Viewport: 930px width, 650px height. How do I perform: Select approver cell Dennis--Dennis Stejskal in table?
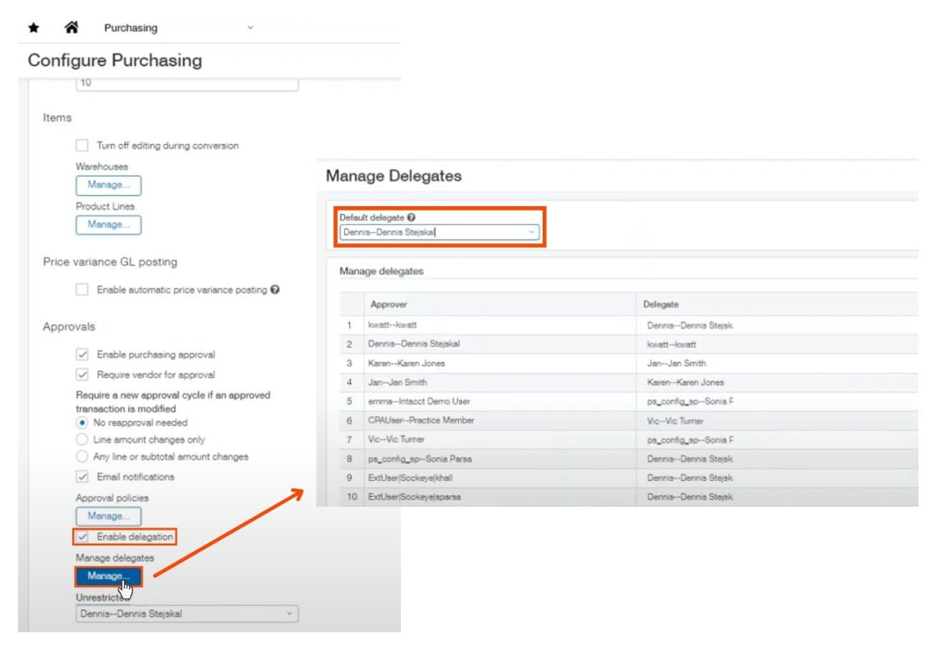coord(500,344)
